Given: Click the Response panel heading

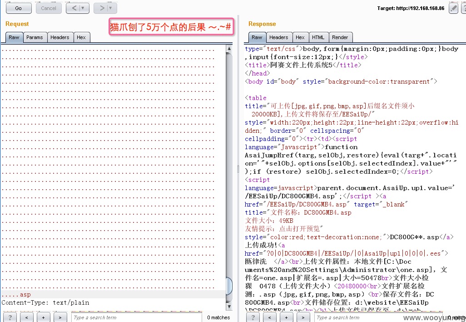Looking at the screenshot, I should point(262,24).
